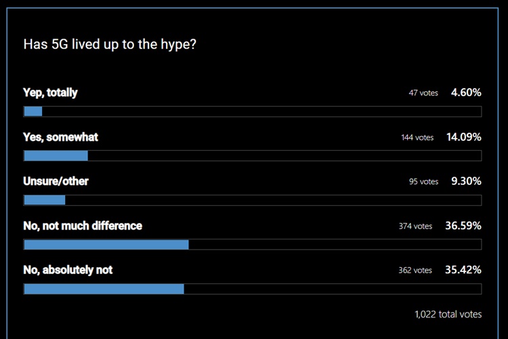Select the 'Yes, somewhat' poll option
The width and height of the screenshot is (508, 339).
coord(60,137)
